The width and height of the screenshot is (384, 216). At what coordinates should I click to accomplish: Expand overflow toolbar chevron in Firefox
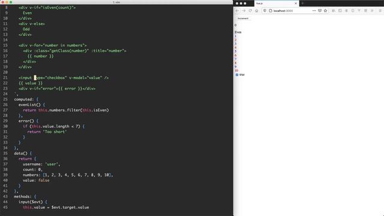(372, 11)
